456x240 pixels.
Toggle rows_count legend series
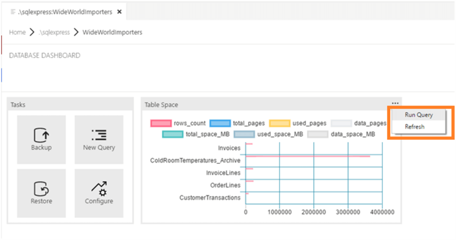[x=160, y=123]
